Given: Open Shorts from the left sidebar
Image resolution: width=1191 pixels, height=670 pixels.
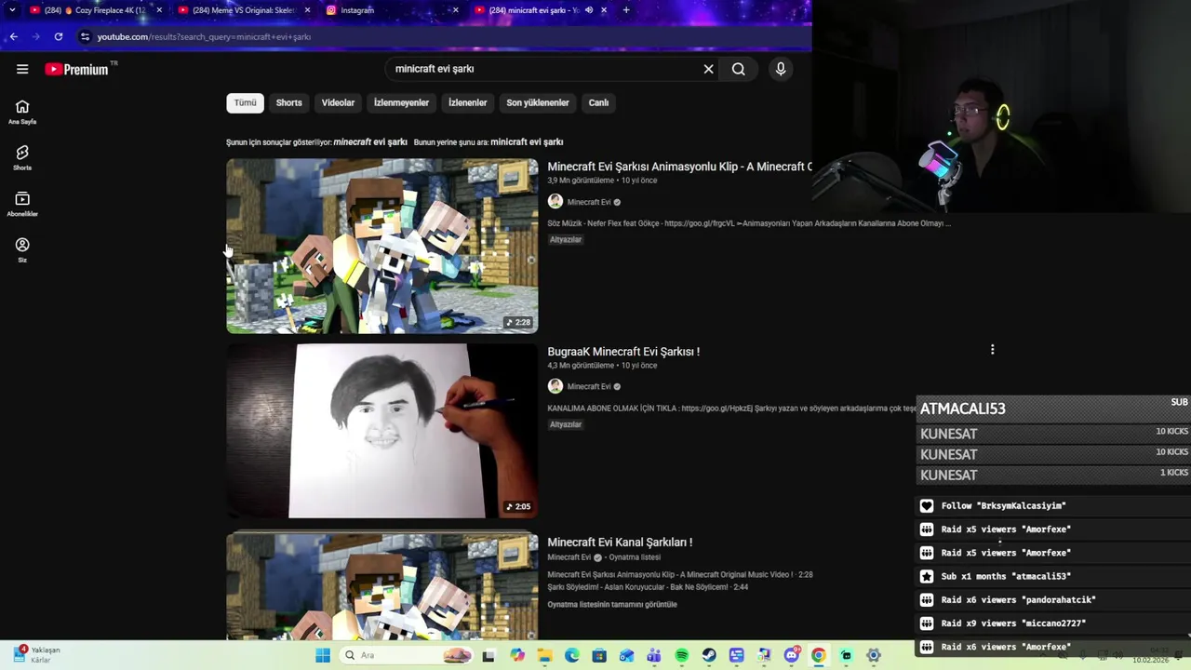Looking at the screenshot, I should coord(22,157).
